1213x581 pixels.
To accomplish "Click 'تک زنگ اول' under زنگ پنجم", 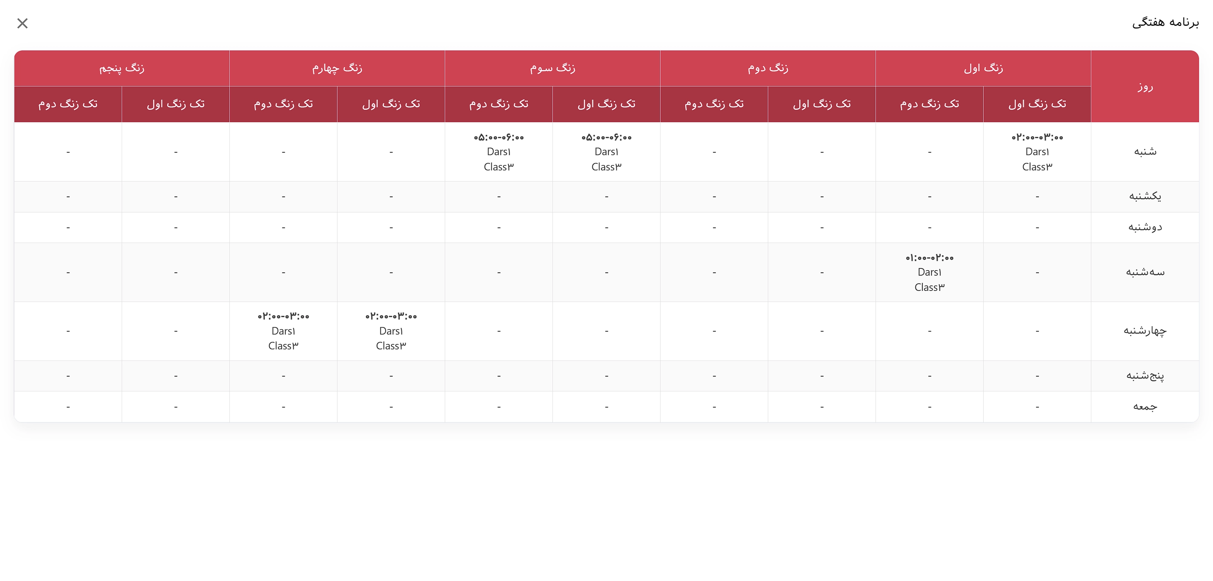I will click(176, 104).
